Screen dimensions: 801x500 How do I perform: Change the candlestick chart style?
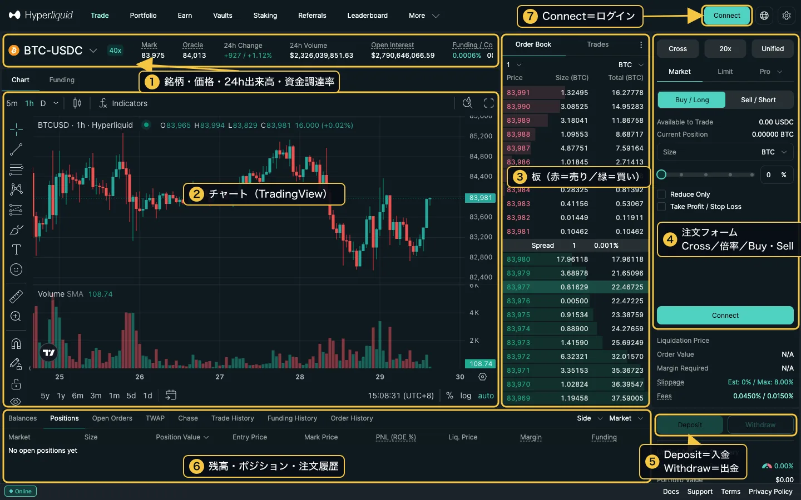tap(77, 103)
